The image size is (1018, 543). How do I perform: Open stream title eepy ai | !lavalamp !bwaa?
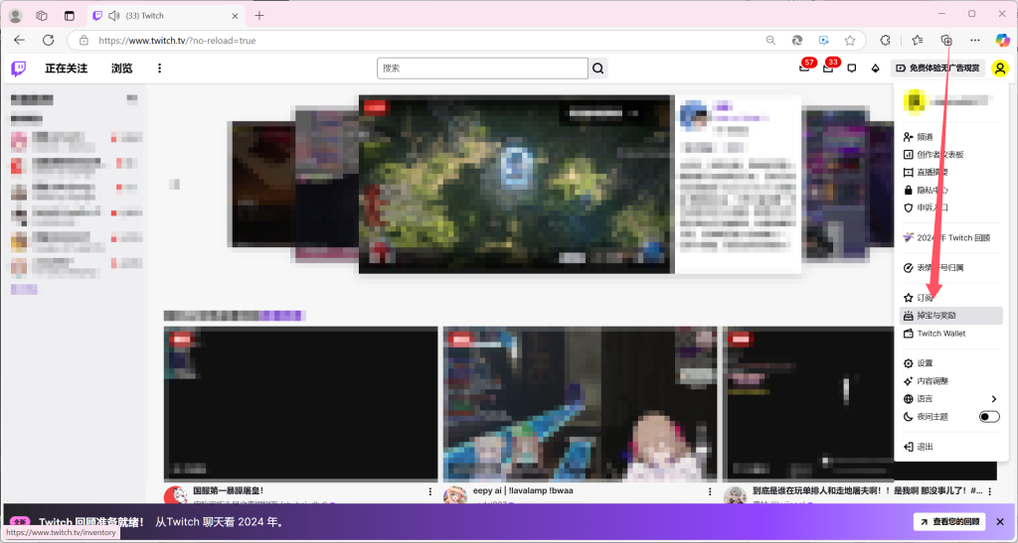(523, 490)
